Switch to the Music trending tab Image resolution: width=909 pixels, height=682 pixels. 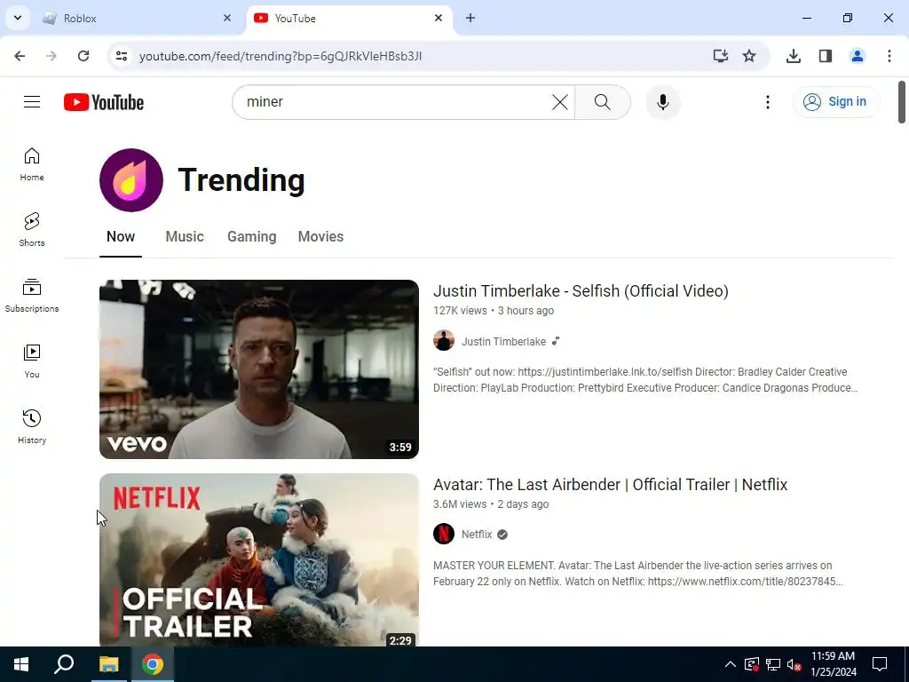pyautogui.click(x=185, y=236)
